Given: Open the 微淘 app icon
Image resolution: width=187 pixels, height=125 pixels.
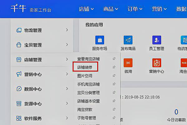Looking at the screenshot, I should [x=128, y=63].
